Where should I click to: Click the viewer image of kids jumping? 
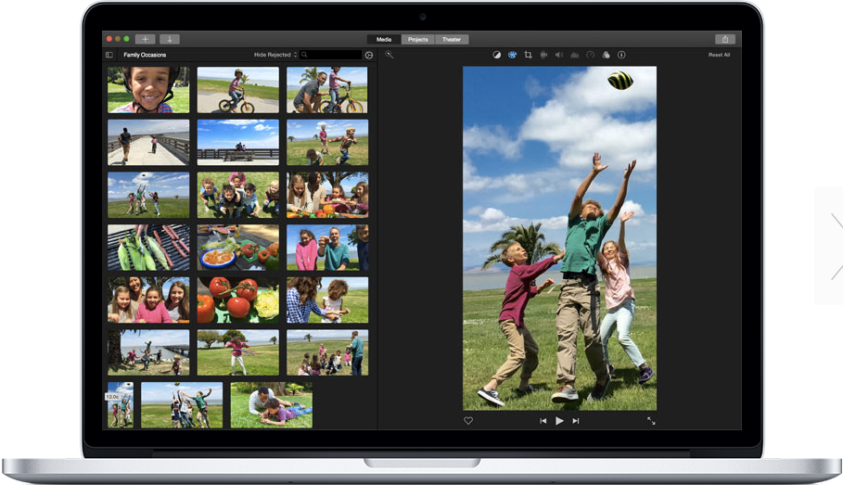pos(559,238)
